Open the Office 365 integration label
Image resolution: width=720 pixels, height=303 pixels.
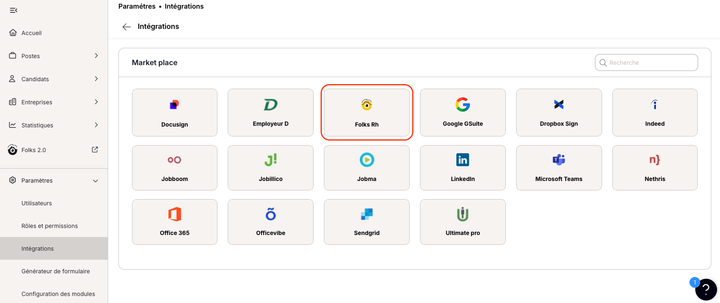click(x=175, y=233)
